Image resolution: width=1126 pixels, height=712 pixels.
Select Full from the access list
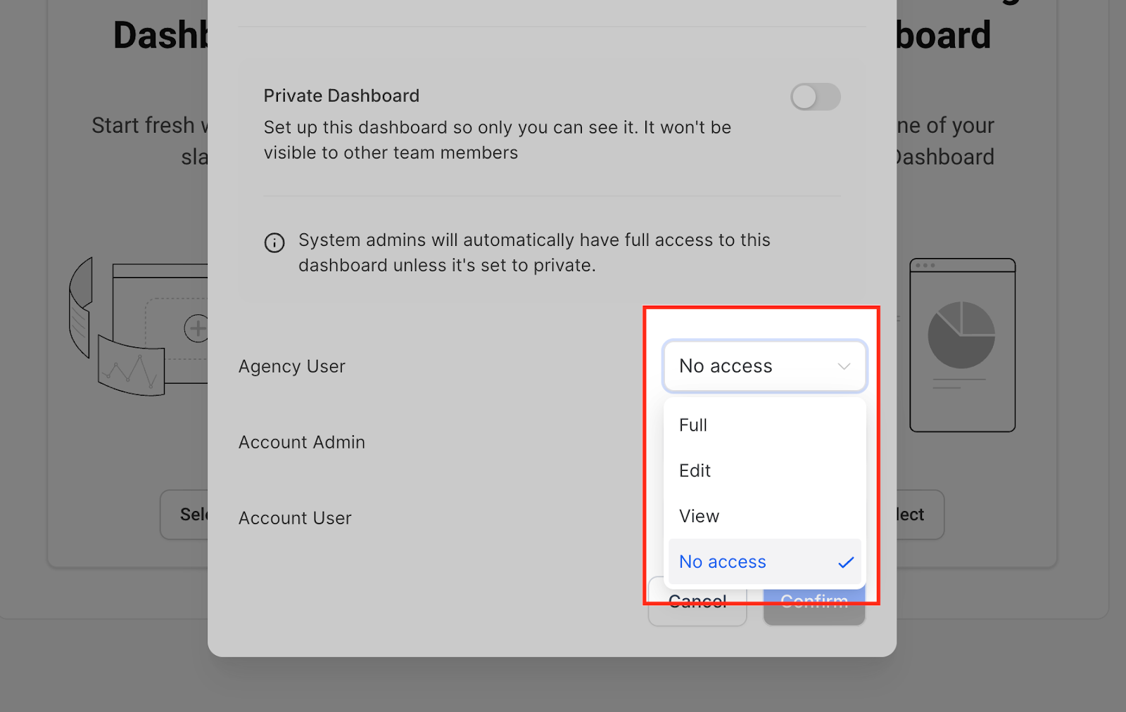pyautogui.click(x=694, y=425)
